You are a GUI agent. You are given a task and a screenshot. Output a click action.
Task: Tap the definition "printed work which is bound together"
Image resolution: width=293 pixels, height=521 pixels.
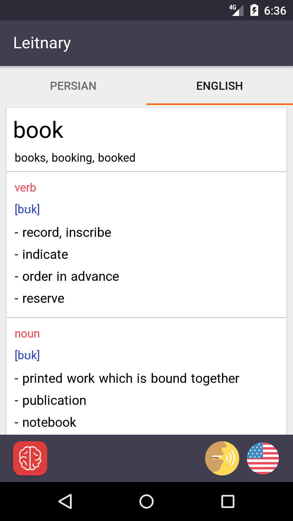coord(130,378)
